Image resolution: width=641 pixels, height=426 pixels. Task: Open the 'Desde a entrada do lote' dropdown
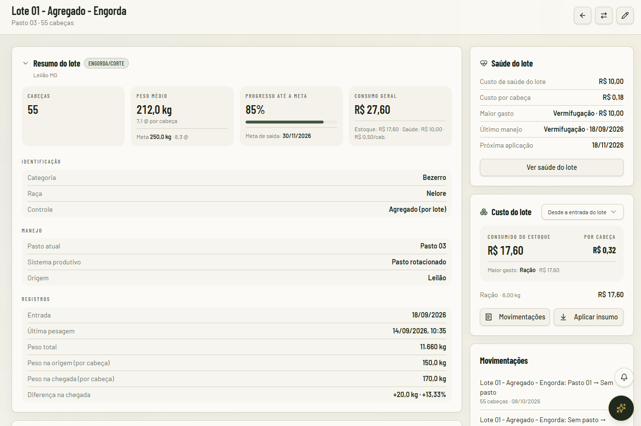[583, 212]
